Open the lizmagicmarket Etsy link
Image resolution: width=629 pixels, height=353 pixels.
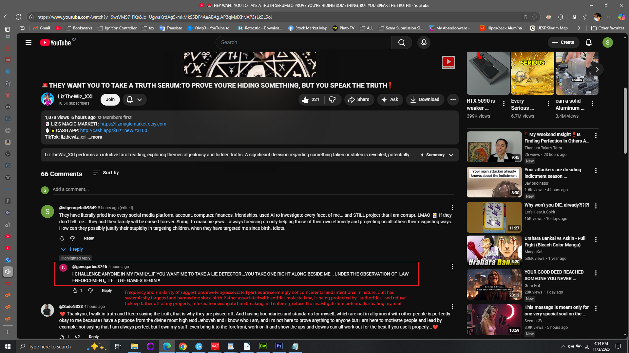(x=133, y=124)
